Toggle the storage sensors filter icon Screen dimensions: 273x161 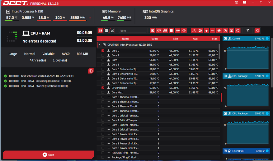(172, 30)
